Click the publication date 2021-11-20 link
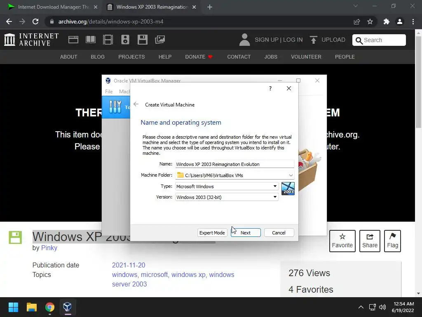 pyautogui.click(x=129, y=265)
